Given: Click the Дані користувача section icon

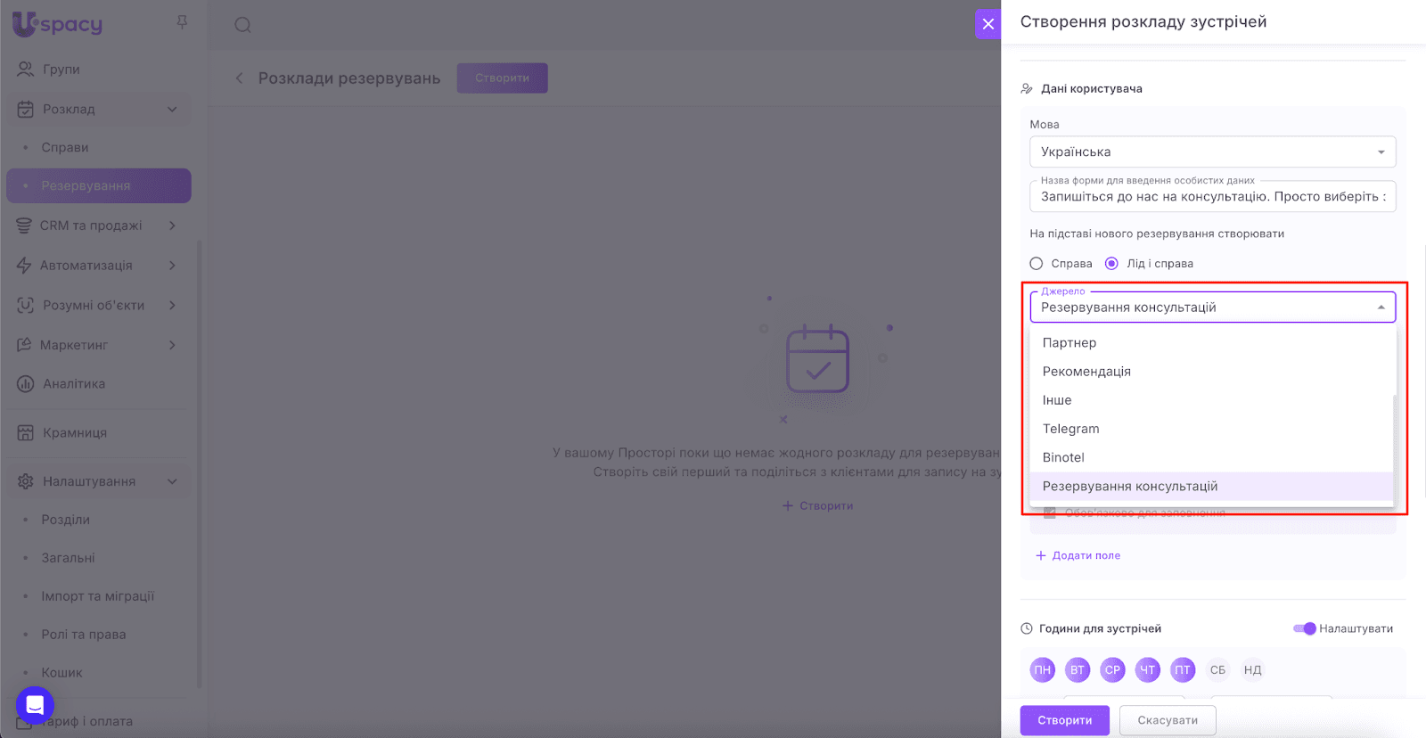Looking at the screenshot, I should (1027, 89).
